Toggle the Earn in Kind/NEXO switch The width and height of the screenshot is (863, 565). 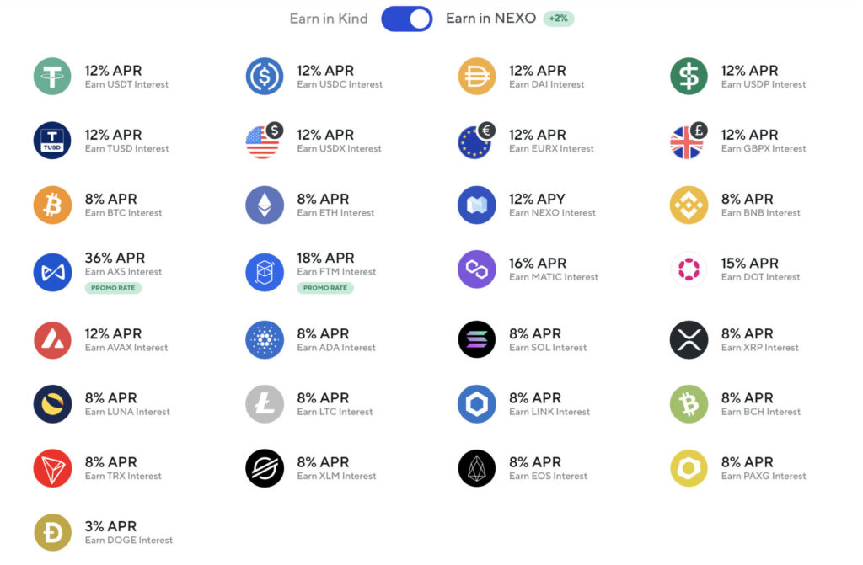[407, 19]
